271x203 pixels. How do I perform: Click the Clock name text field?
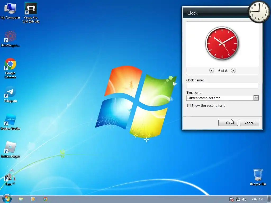click(x=222, y=86)
